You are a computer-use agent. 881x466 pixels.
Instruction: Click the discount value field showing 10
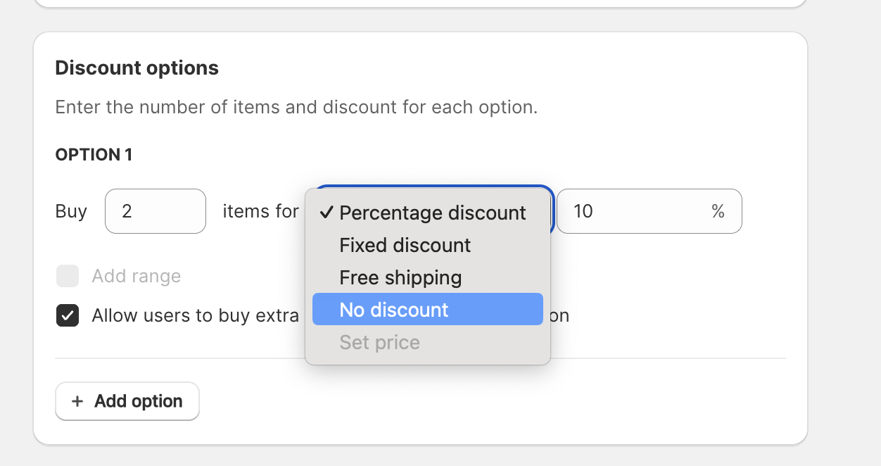[633, 211]
